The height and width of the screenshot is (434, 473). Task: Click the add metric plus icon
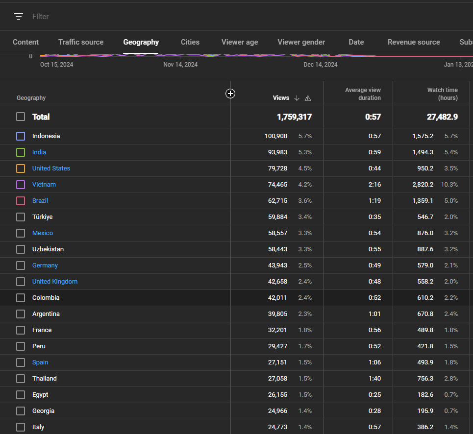[230, 94]
